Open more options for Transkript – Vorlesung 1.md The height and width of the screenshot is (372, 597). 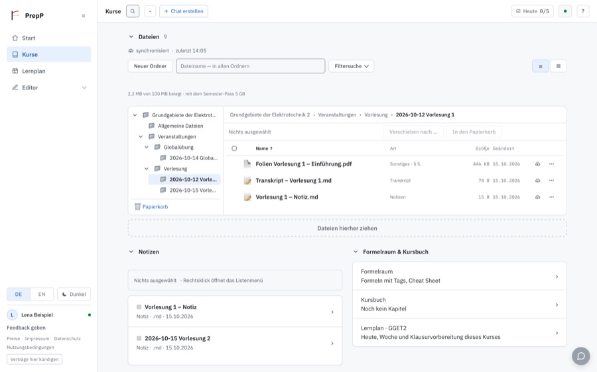551,181
